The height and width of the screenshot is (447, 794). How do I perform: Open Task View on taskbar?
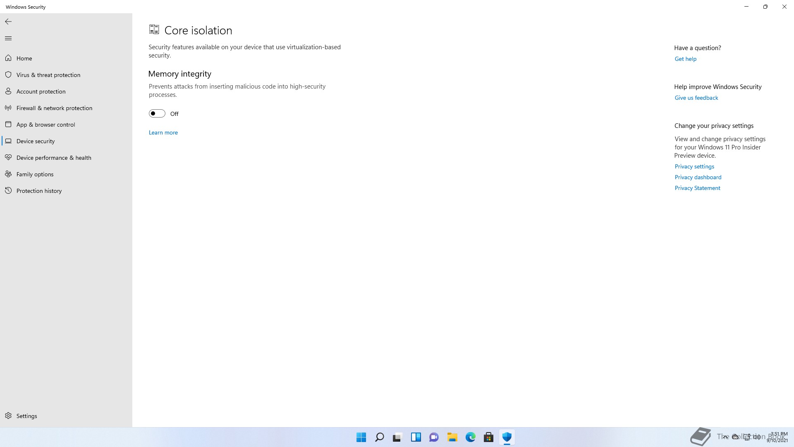click(x=397, y=437)
